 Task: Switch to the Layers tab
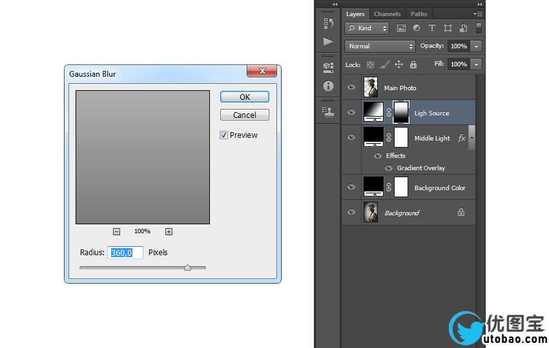[x=355, y=14]
